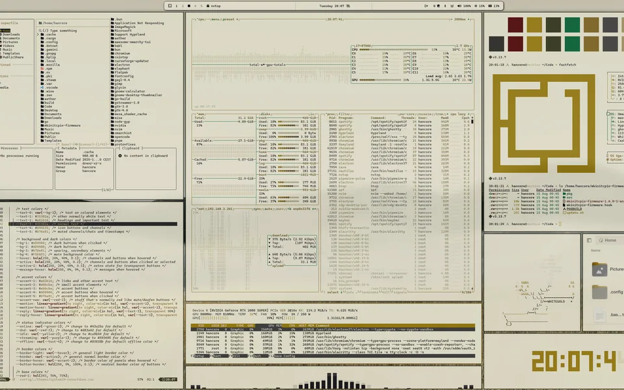This screenshot has width=624, height=390.
Task: Click F12 Save Config in nvtop footer
Action: point(283,356)
